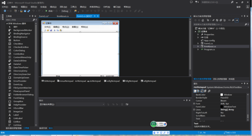Click the Home icon in Solution Explorer
Viewport: 252px width, 136px height.
203,20
